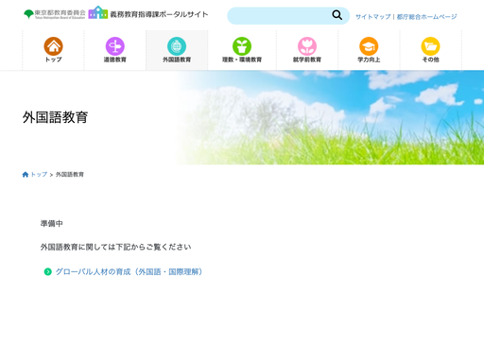This screenshot has height=363, width=484.
Task: Click the 外国語教育 breadcrumb text
Action: (x=70, y=175)
